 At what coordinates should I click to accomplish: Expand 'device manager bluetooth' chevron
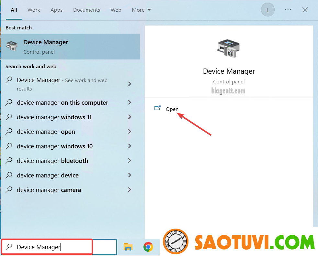130,161
